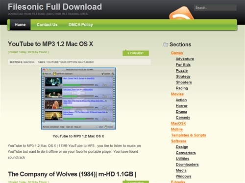Open the Media subsection
245x183 pixels.
click(181, 170)
